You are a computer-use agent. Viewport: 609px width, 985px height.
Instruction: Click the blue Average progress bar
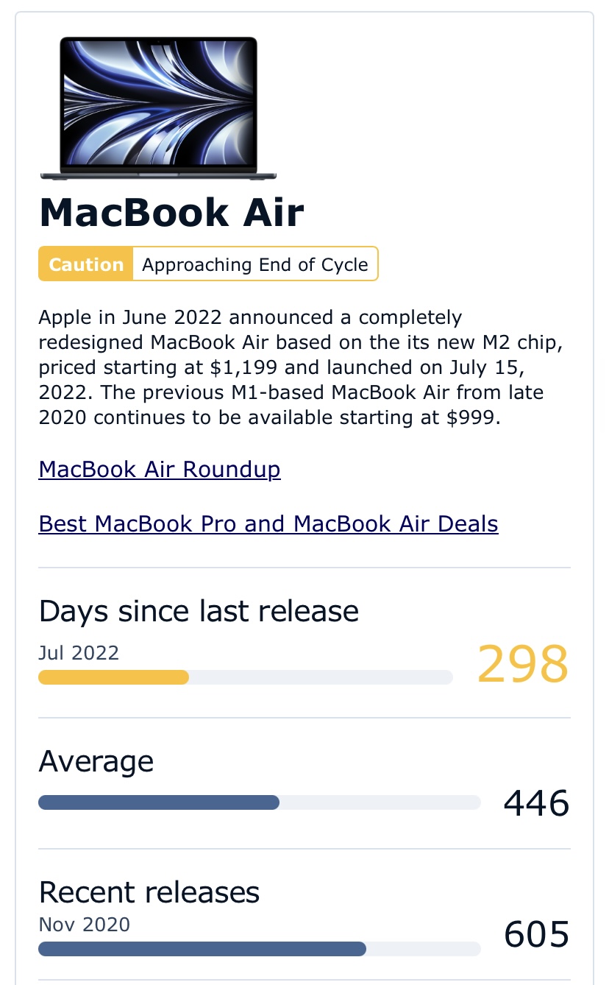(159, 802)
